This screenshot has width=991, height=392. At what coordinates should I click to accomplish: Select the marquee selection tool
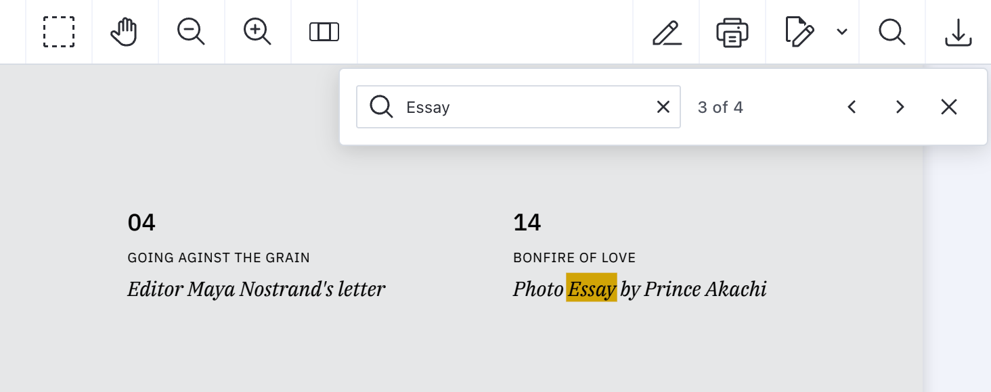(x=59, y=32)
